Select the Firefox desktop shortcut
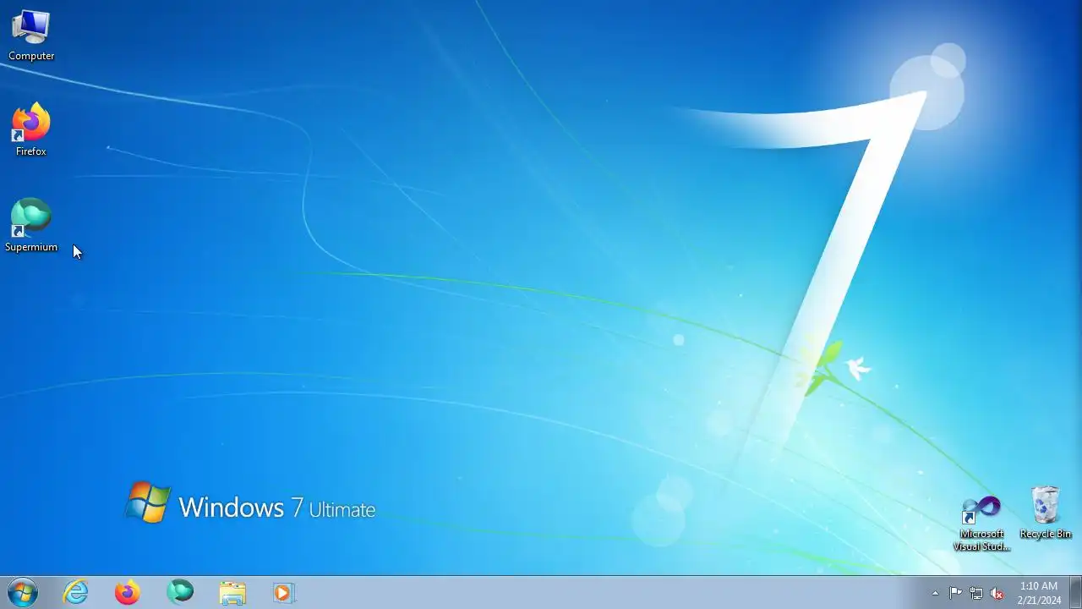 click(x=31, y=130)
